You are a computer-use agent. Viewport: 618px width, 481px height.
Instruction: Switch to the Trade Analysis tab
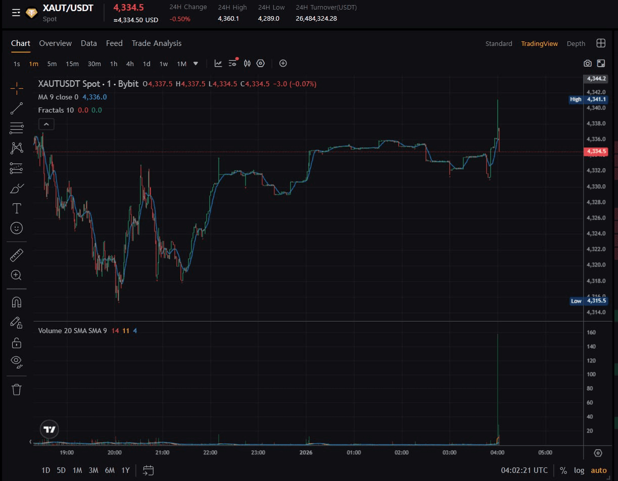click(157, 43)
